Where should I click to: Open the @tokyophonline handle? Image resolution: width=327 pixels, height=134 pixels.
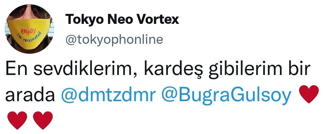coord(114,39)
